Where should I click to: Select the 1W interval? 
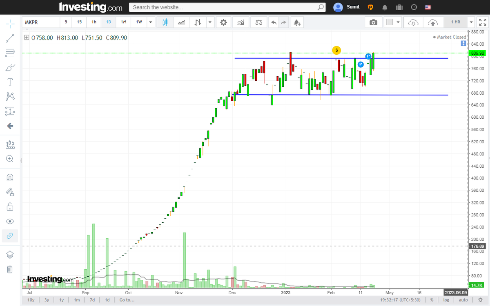pyautogui.click(x=139, y=22)
